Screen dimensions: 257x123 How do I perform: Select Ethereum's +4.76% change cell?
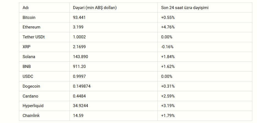coord(168,27)
